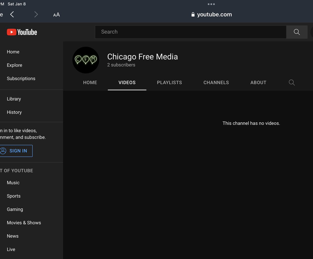Viewport: 313px width, 259px height.
Task: Click the Chicago Free Media avatar
Action: pos(86,60)
